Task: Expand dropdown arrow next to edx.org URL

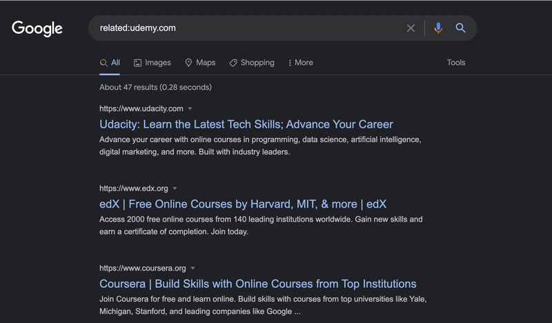Action: click(x=175, y=188)
